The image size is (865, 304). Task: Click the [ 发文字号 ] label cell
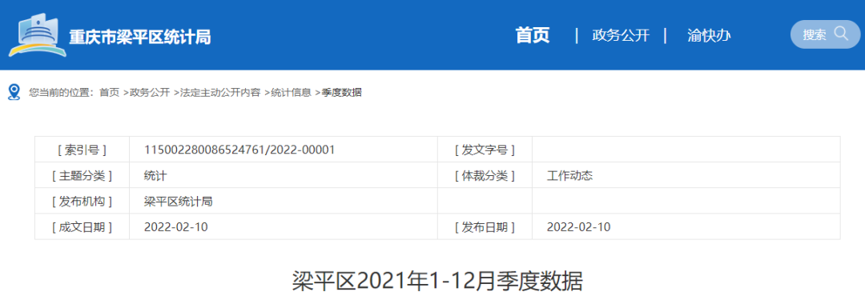click(485, 150)
